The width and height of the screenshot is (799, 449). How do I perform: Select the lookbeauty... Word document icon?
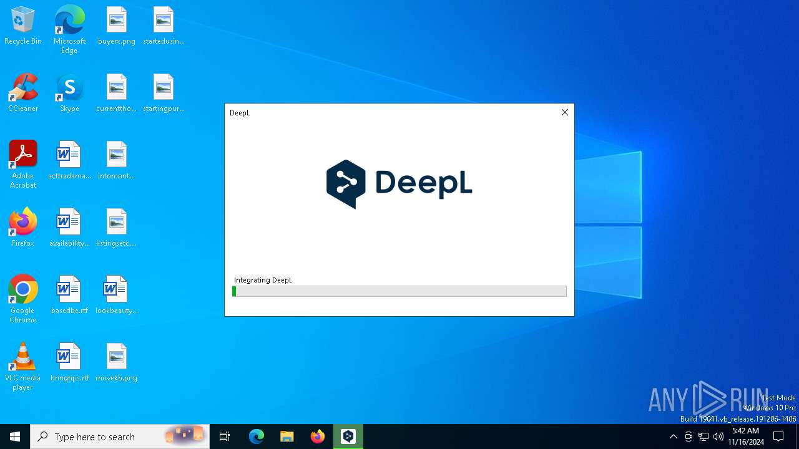tap(117, 296)
